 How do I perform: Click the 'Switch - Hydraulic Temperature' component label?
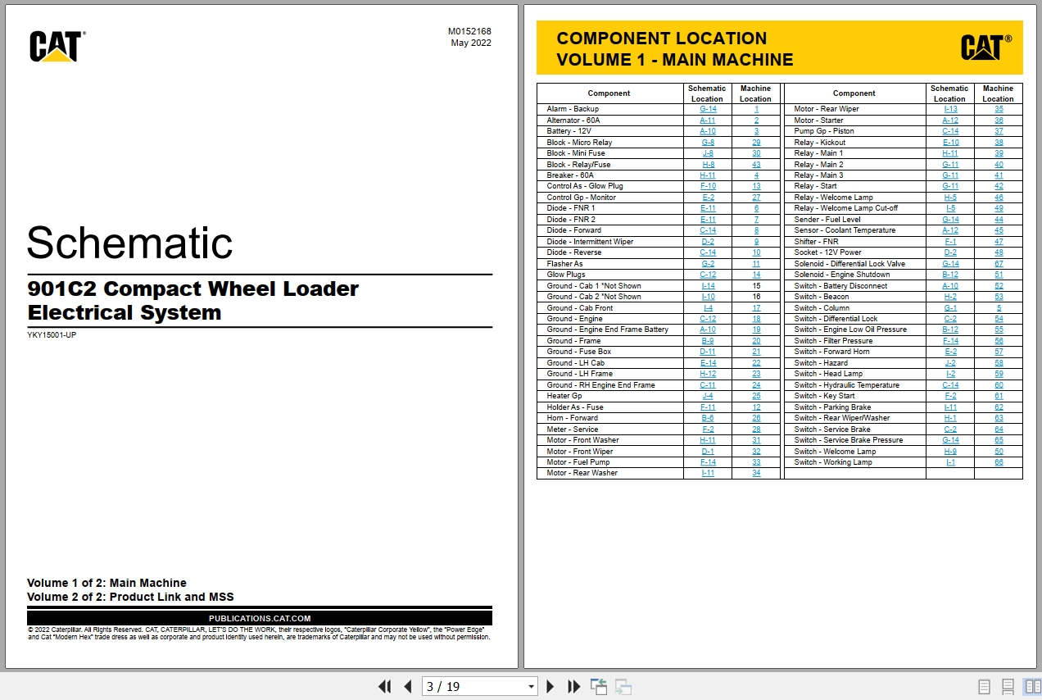[x=846, y=385]
